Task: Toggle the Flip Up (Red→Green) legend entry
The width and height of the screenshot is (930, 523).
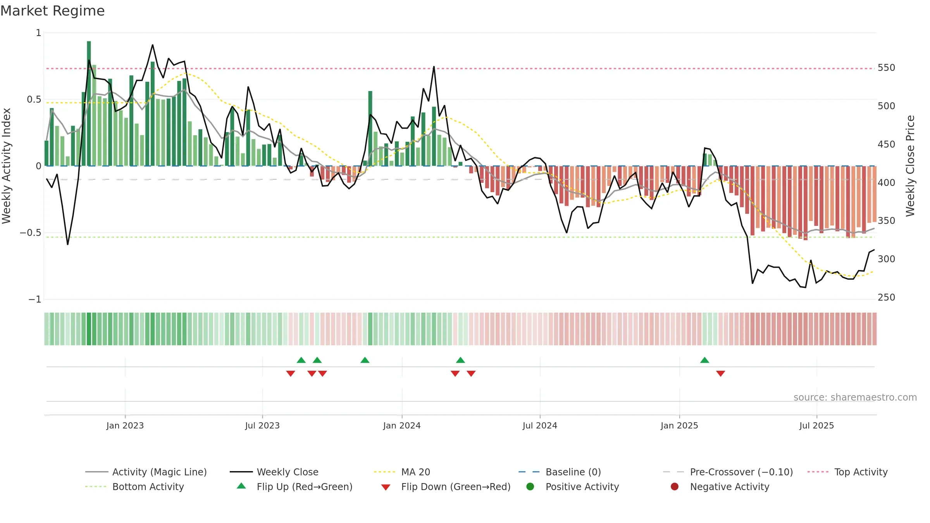Action: [294, 487]
